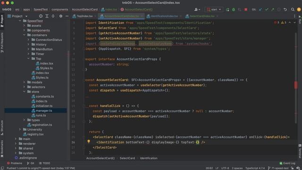
Task: Open the code-with-me user icon menu
Action: tap(197, 9)
